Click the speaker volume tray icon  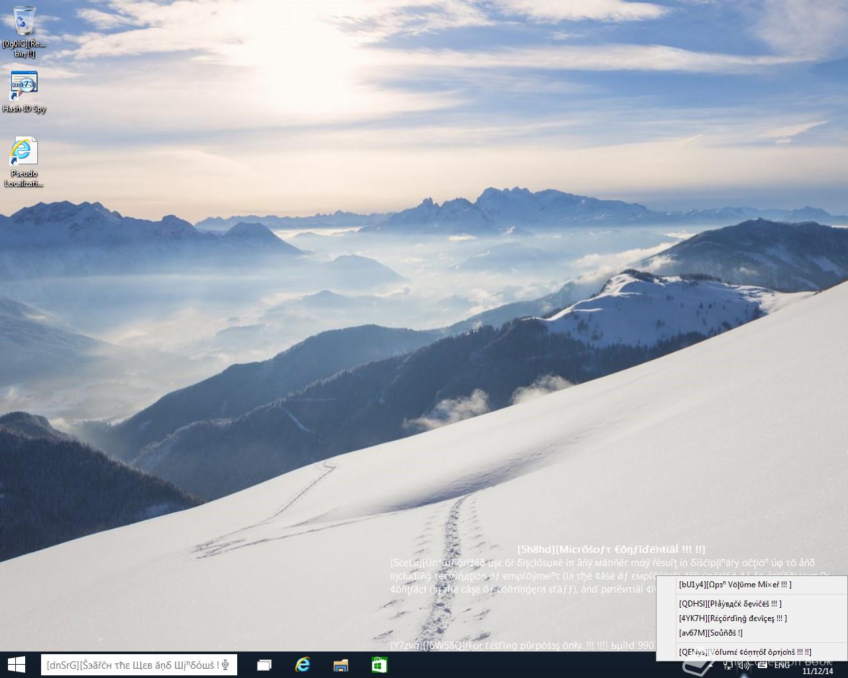[x=744, y=665]
